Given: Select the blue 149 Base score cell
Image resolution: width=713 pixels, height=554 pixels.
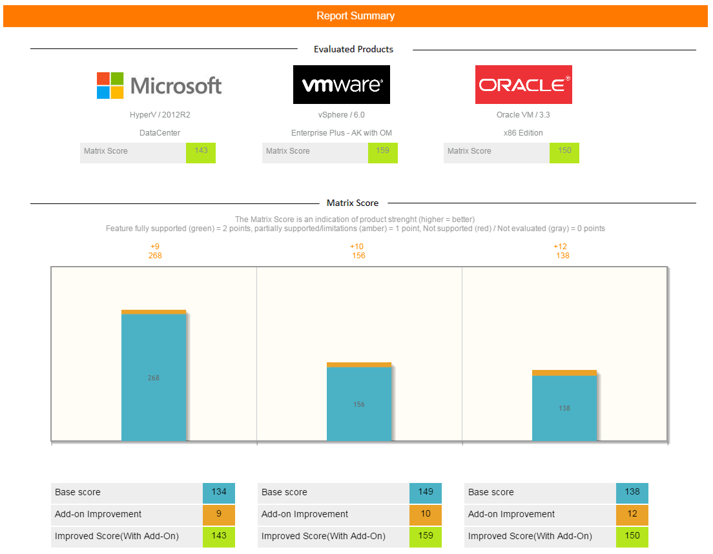Looking at the screenshot, I should point(426,493).
